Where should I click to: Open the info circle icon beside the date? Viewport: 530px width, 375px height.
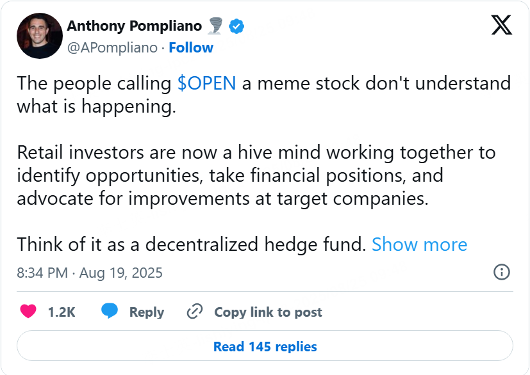[x=502, y=272]
